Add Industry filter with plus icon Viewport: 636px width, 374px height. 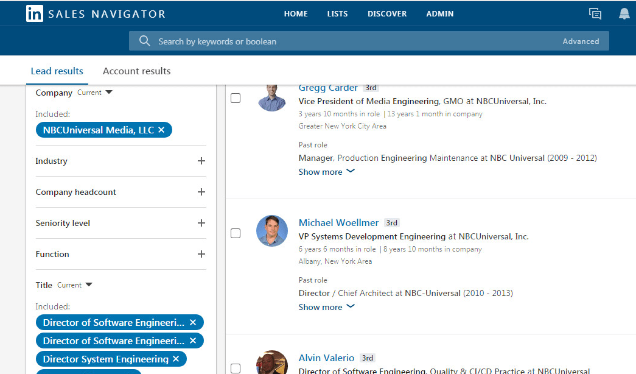click(201, 161)
